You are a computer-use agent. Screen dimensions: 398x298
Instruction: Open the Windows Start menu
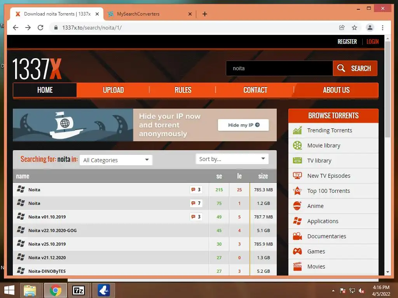(9, 290)
